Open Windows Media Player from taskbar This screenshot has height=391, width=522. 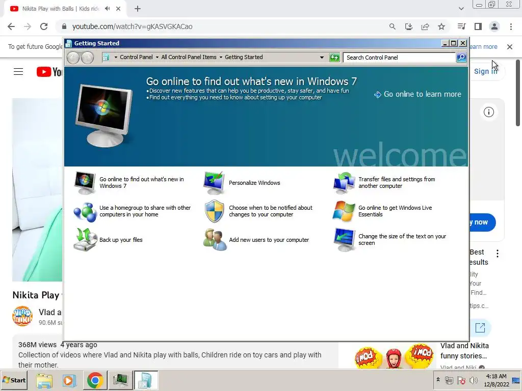click(69, 380)
